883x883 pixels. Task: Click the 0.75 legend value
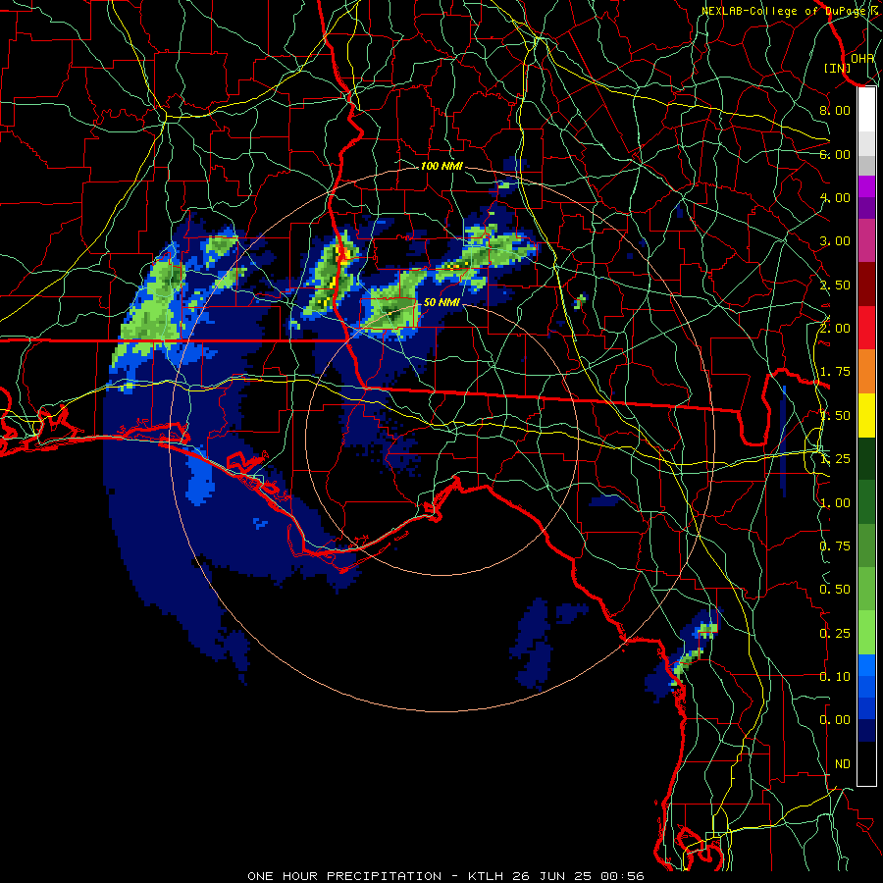[835, 546]
